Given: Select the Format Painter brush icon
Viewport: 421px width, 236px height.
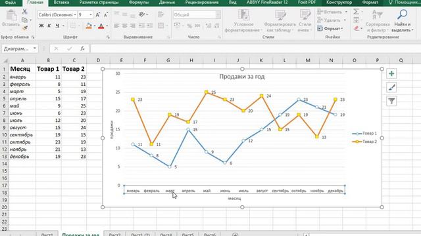Looking at the screenshot, I should 25,28.
